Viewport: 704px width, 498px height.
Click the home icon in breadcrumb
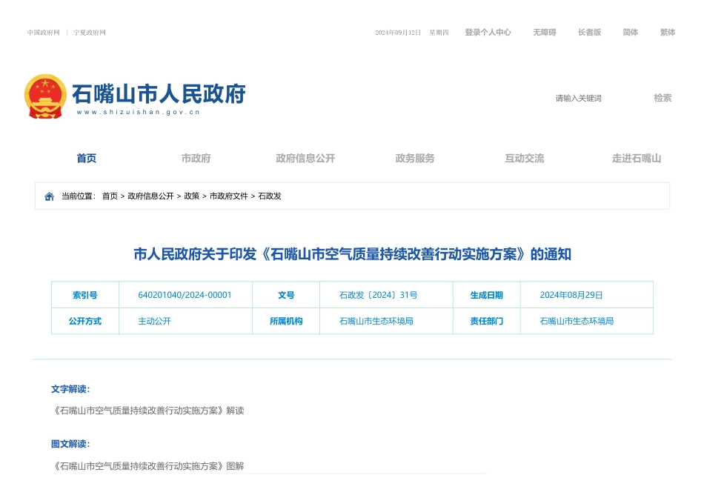[50, 196]
